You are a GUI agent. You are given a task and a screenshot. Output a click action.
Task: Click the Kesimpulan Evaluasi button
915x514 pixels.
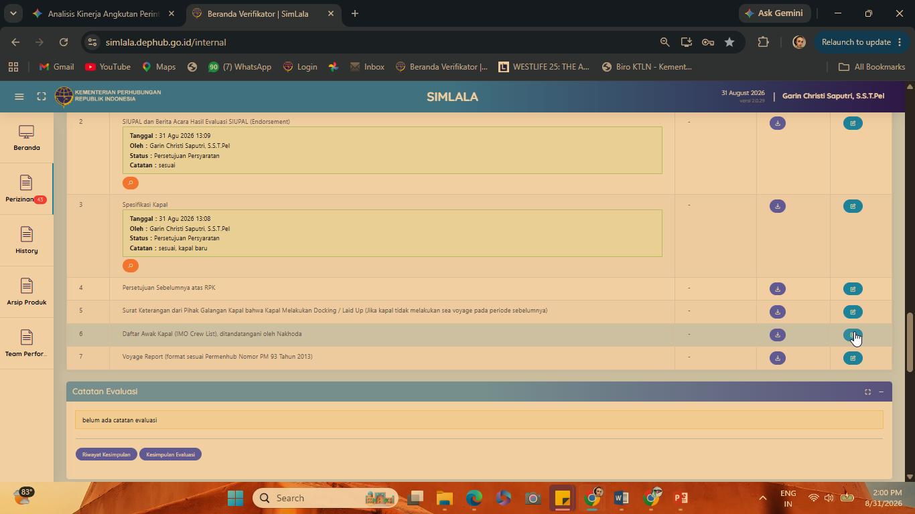[x=170, y=454]
